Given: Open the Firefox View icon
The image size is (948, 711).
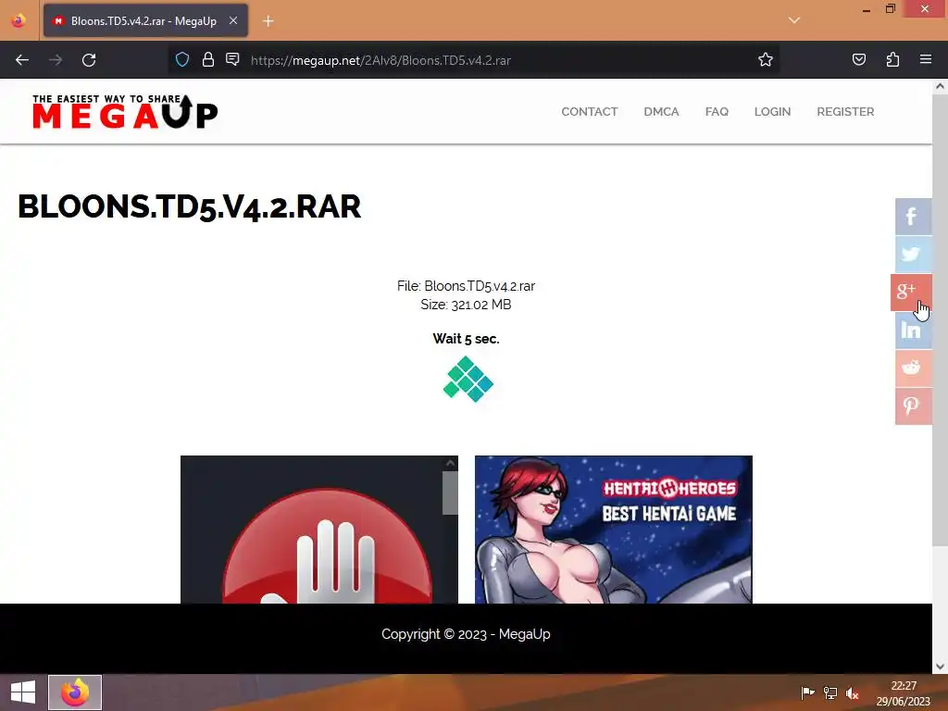Looking at the screenshot, I should [19, 20].
